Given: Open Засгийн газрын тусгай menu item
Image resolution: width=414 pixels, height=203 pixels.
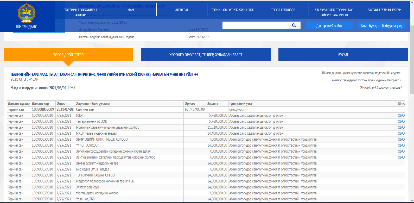Looking at the screenshot, I should (x=384, y=10).
